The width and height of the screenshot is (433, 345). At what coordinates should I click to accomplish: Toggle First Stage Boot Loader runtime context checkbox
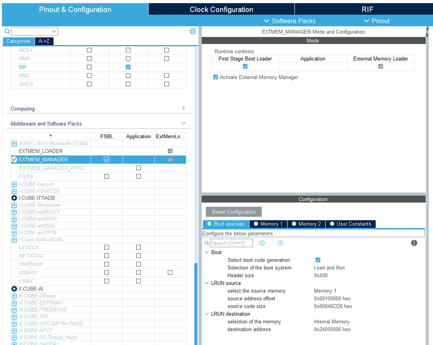pos(245,66)
